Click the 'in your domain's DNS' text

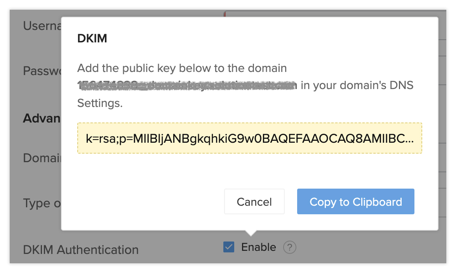[357, 85]
